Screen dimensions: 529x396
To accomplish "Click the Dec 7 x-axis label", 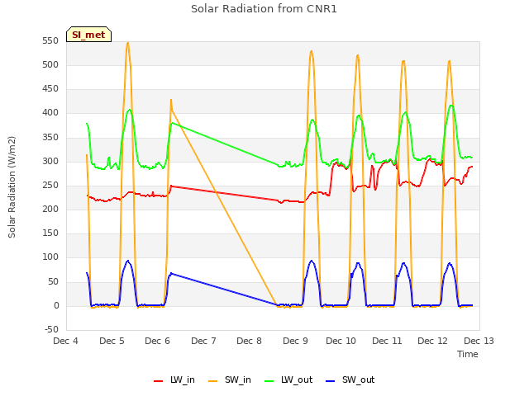I will 203,341.
